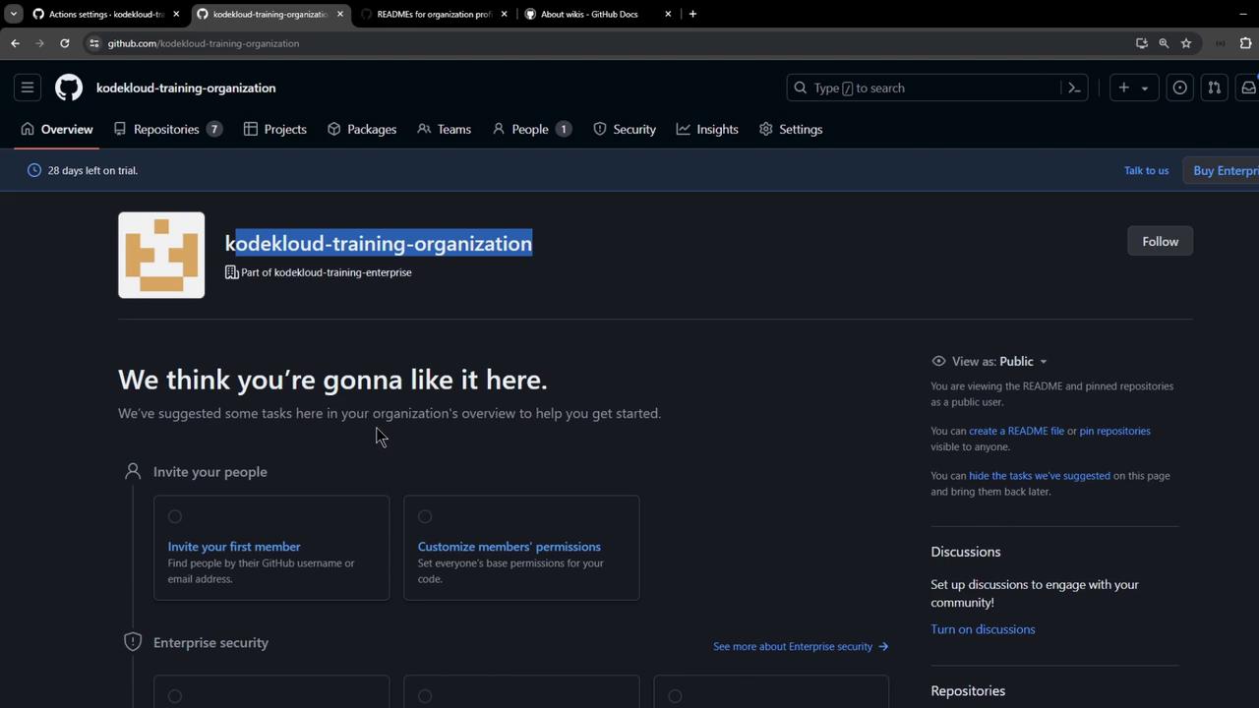Click 'Turn on discussions' link
This screenshot has height=708, width=1259.
[983, 629]
